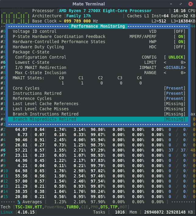The image size is (196, 216).
Task: Click TURBO tech flag
Action: click(72, 207)
